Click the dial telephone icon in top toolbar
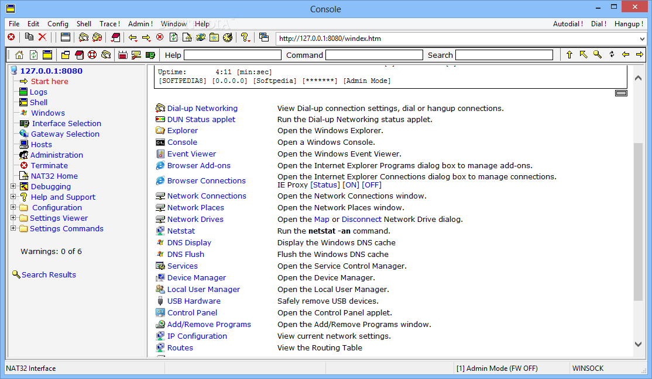The height and width of the screenshot is (379, 652). (84, 38)
